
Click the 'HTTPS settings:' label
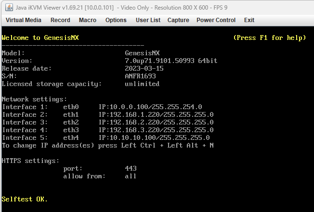coord(30,161)
